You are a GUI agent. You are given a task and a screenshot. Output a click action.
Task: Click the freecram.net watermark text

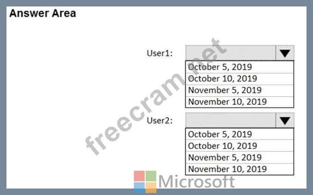point(156,97)
